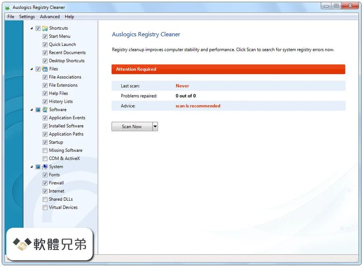Select the COM & ActiveX label

click(x=64, y=159)
